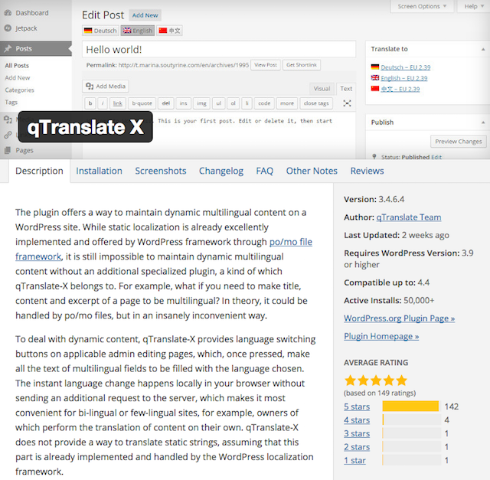Screen dimensions: 490x480
Task: Click the yellow 5 stars rating bar
Action: (x=410, y=407)
